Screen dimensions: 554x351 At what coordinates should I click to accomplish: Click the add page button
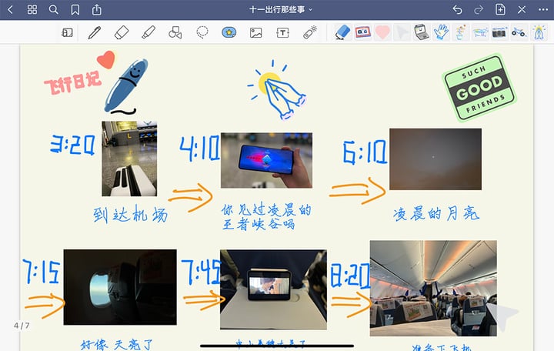coord(500,10)
